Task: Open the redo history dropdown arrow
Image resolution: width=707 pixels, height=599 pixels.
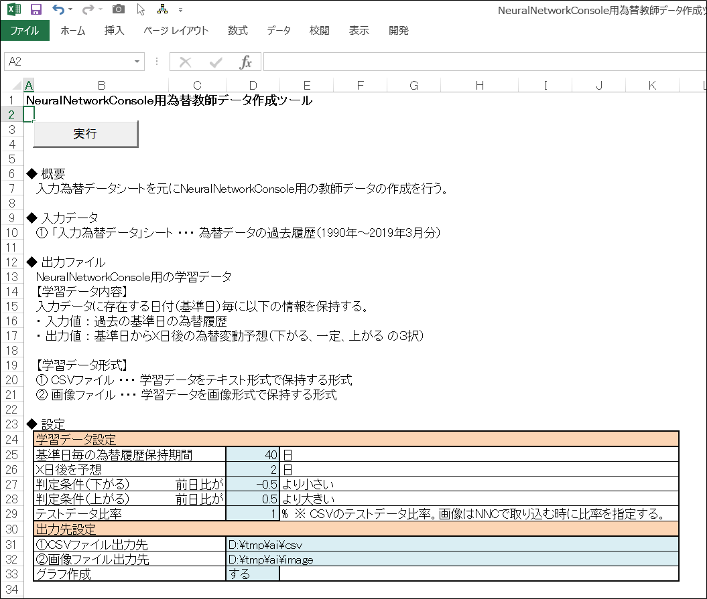Action: coord(101,9)
